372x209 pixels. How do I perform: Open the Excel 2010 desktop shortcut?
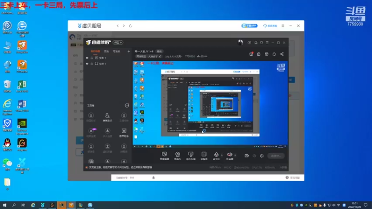[22, 86]
